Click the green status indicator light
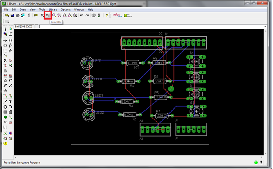 point(256,162)
